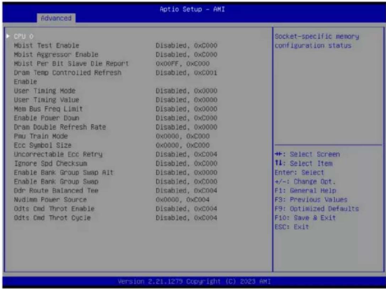Click Nvdimm Power Source value 0x0000, 0xC004

pos(183,200)
